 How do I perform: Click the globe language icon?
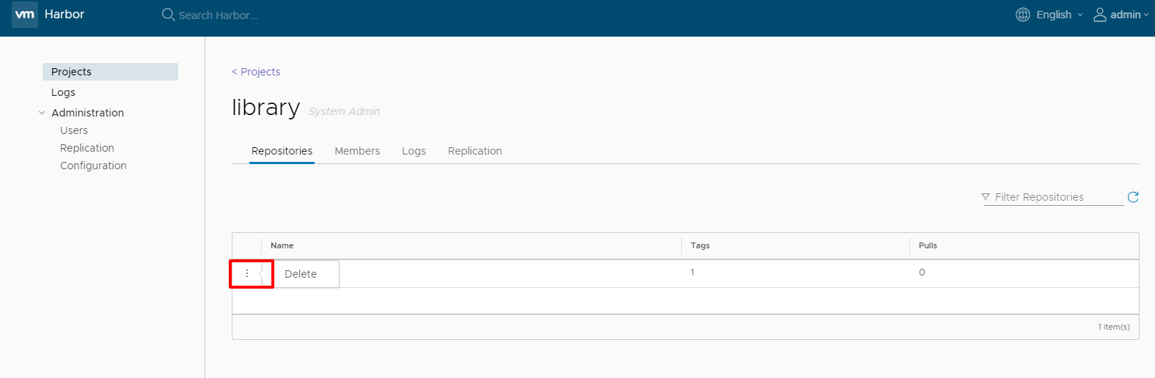click(1022, 15)
